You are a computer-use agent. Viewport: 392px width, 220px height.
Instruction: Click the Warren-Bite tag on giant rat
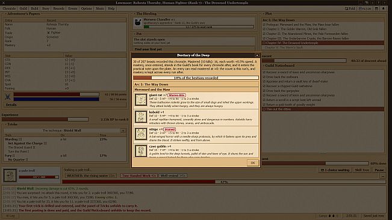176,96
